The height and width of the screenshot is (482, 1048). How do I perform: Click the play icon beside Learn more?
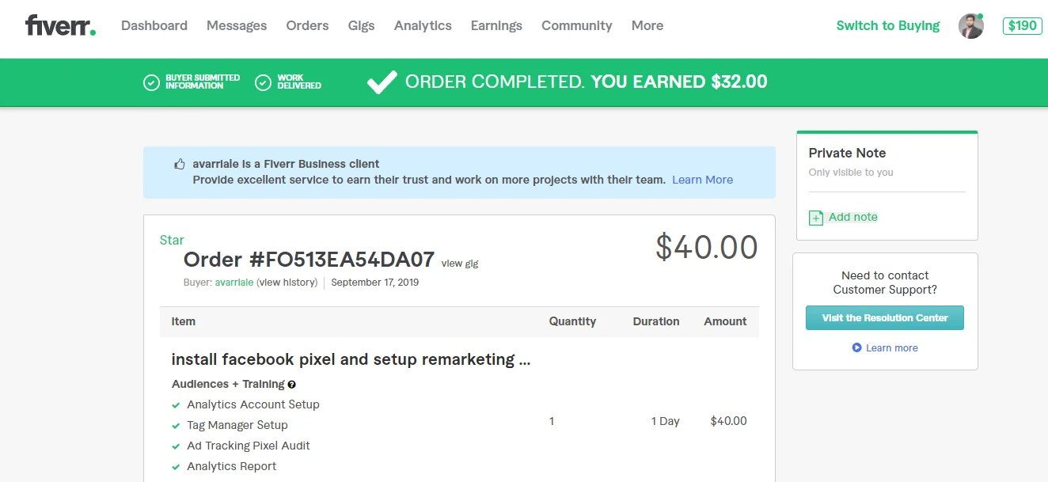point(856,347)
